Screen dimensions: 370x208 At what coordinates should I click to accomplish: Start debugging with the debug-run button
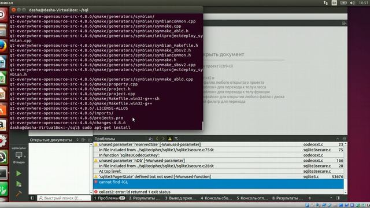(18, 184)
